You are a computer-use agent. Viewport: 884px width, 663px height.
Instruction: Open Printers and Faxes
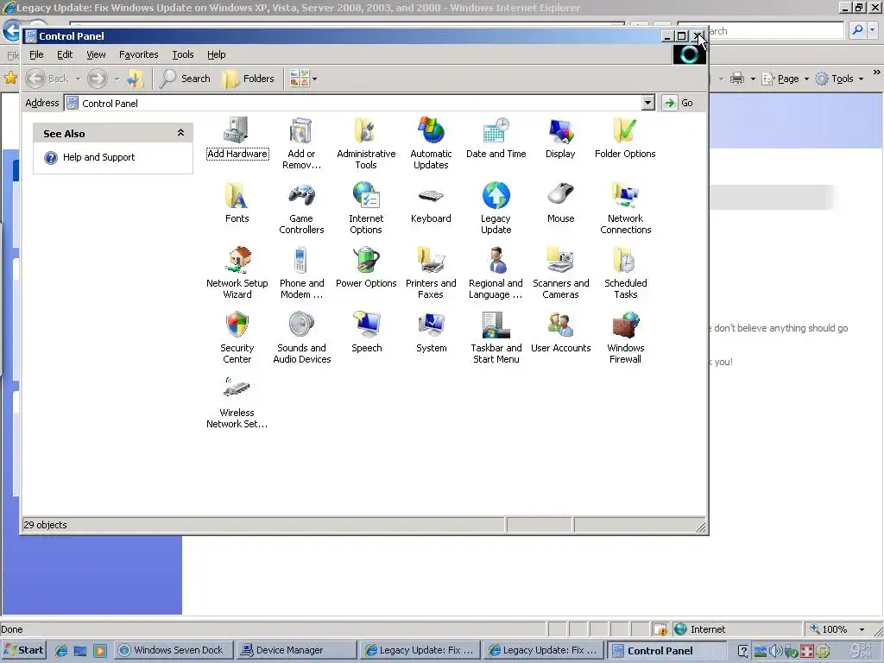click(431, 273)
